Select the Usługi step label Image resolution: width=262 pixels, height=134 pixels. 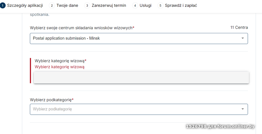(146, 6)
